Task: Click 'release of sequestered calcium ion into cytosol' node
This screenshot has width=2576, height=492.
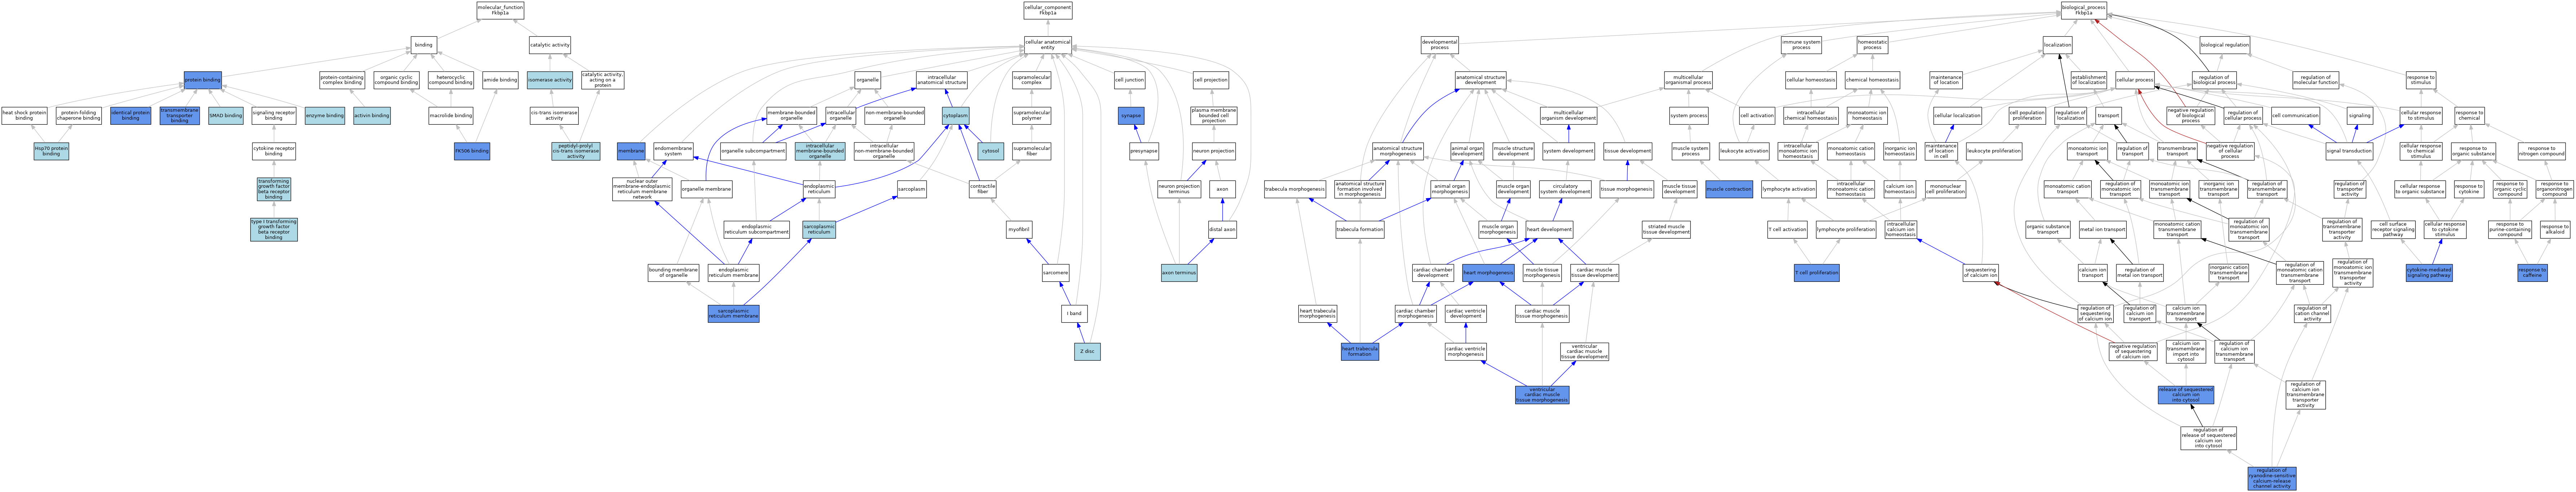Action: click(x=2185, y=395)
